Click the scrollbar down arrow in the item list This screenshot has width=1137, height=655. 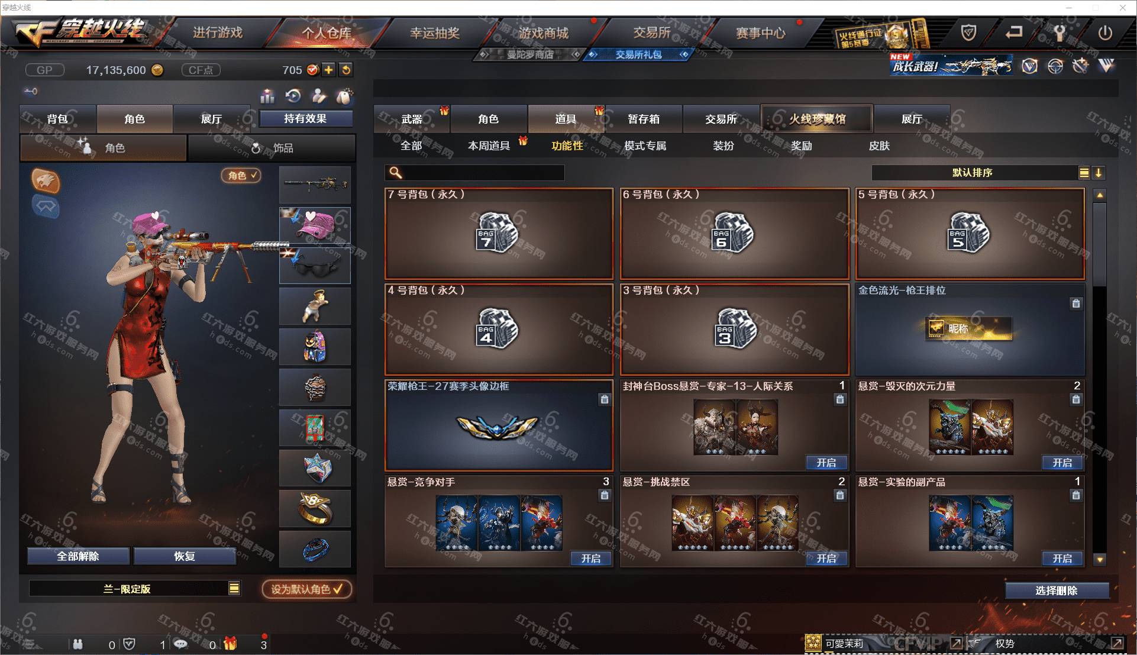coord(1100,559)
